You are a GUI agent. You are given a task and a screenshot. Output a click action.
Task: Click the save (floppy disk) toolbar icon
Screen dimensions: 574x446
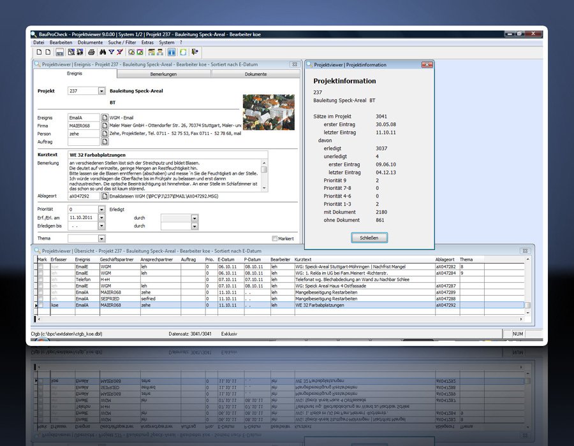[59, 52]
